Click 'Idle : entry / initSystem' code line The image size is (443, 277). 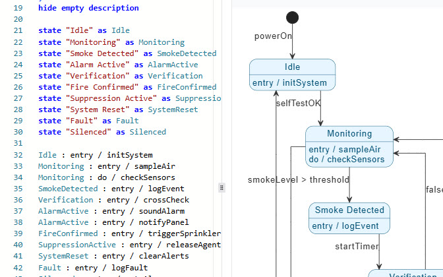click(x=96, y=155)
